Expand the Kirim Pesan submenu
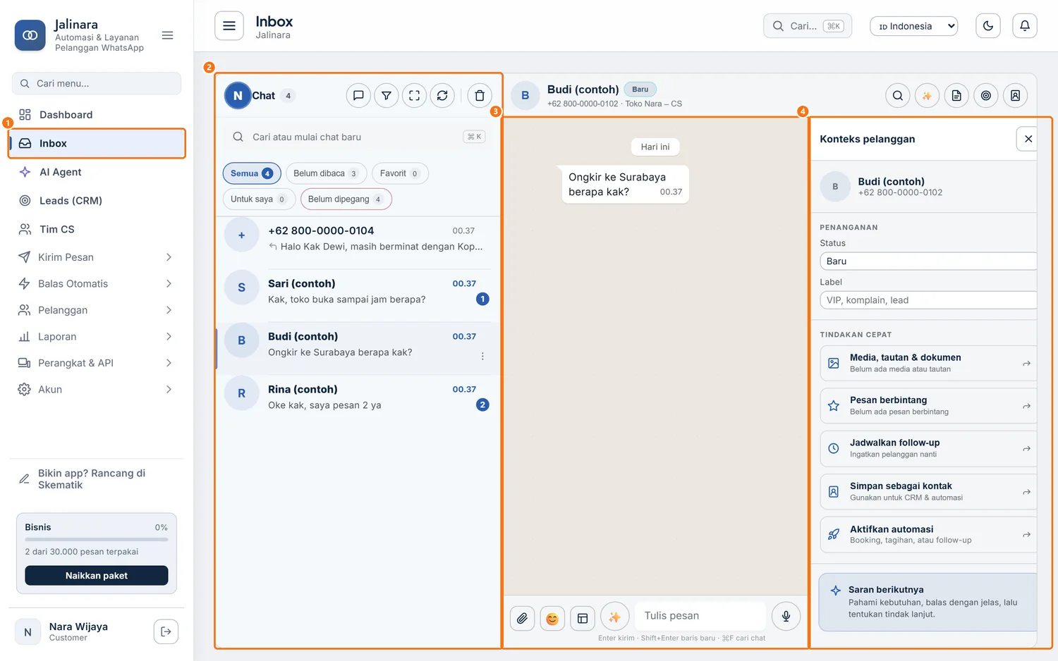Screen dimensions: 1058x661 point(95,257)
